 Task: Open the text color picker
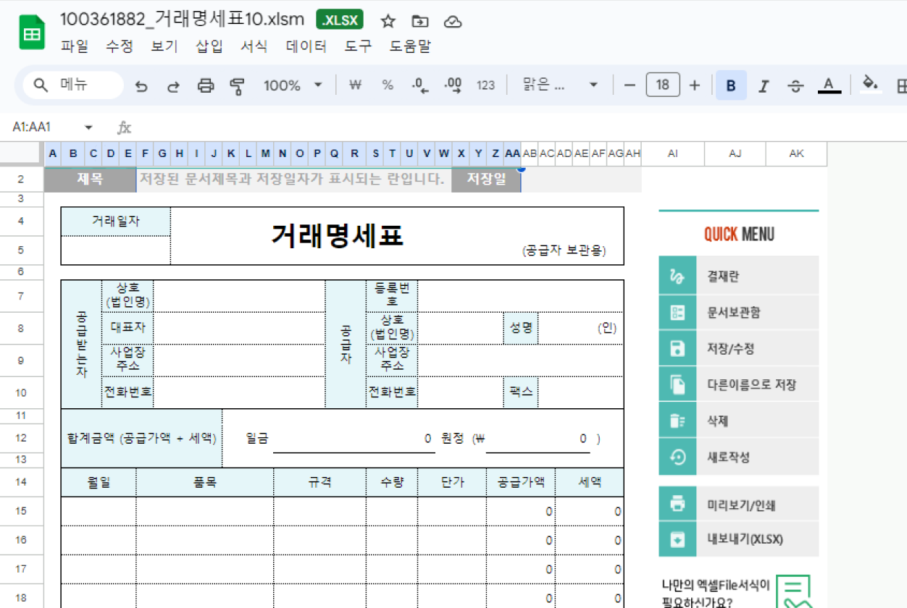pos(829,85)
